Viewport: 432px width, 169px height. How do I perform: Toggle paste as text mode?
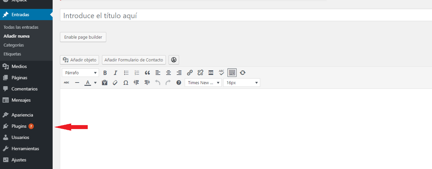pyautogui.click(x=105, y=83)
